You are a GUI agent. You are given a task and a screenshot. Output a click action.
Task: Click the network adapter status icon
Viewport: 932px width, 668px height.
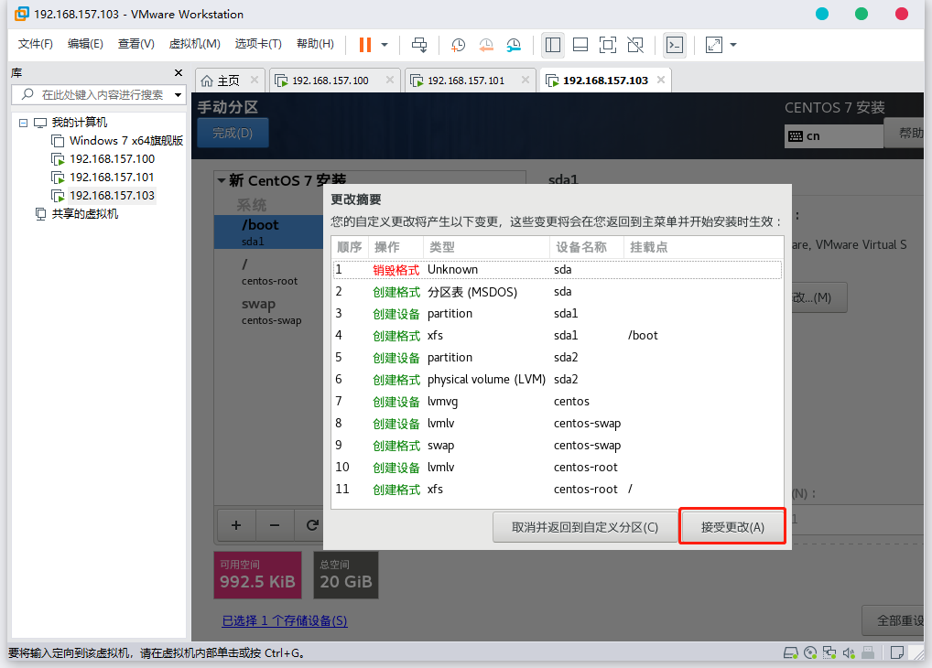[x=829, y=653]
